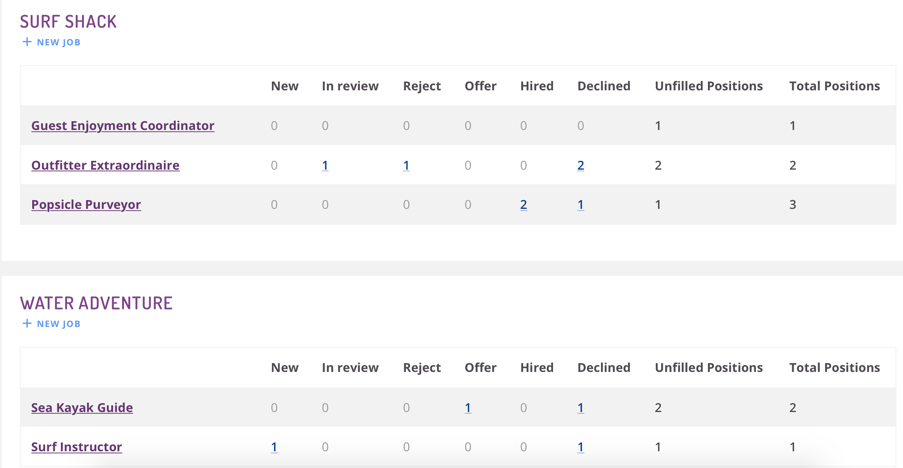The height and width of the screenshot is (468, 903).
Task: View Popsicle Purveyor hired applicants
Action: [x=524, y=204]
